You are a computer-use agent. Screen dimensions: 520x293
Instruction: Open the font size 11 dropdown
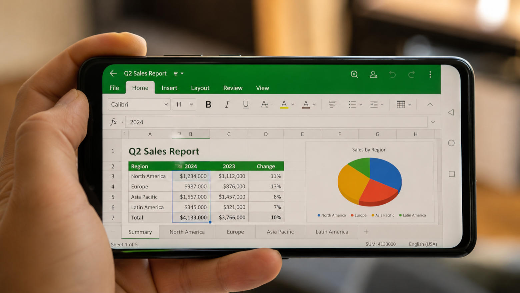184,104
